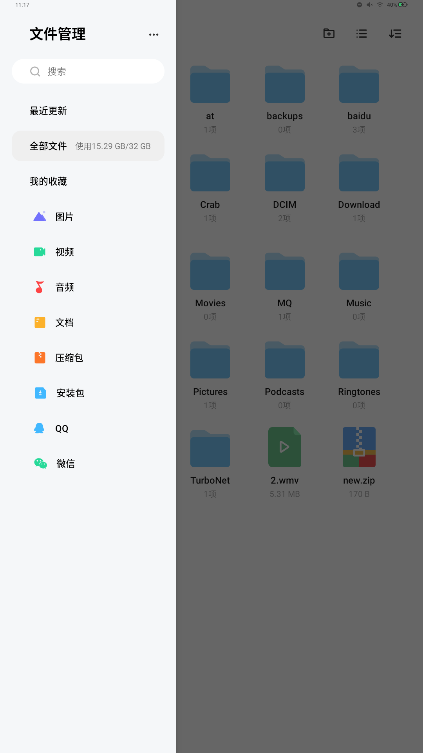Click the 文档 yellow document icon

coord(40,322)
